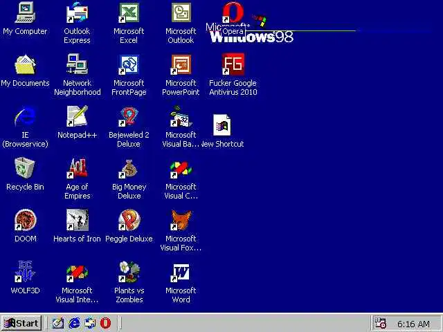Click the Task Scheduler tray icon
The width and height of the screenshot is (443, 332).
coord(380,323)
